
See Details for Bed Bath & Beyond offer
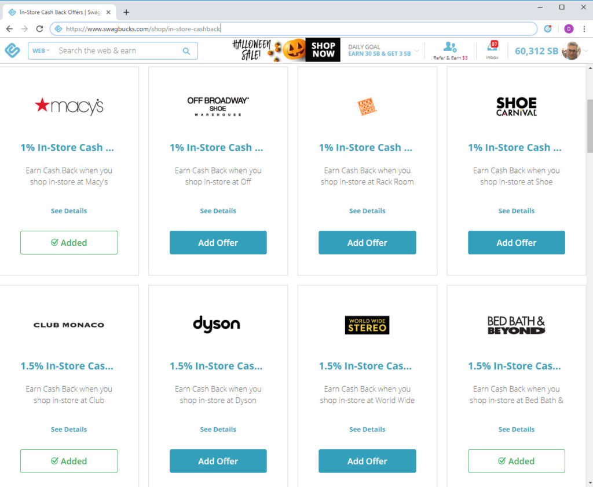coord(516,430)
